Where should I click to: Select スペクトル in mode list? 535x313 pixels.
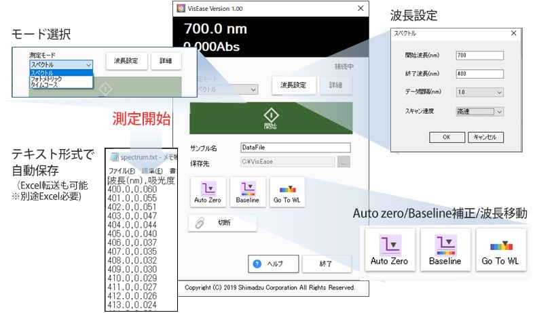[x=61, y=72]
